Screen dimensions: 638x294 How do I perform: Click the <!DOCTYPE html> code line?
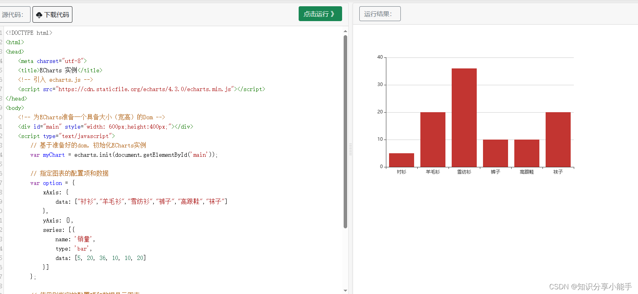click(29, 33)
